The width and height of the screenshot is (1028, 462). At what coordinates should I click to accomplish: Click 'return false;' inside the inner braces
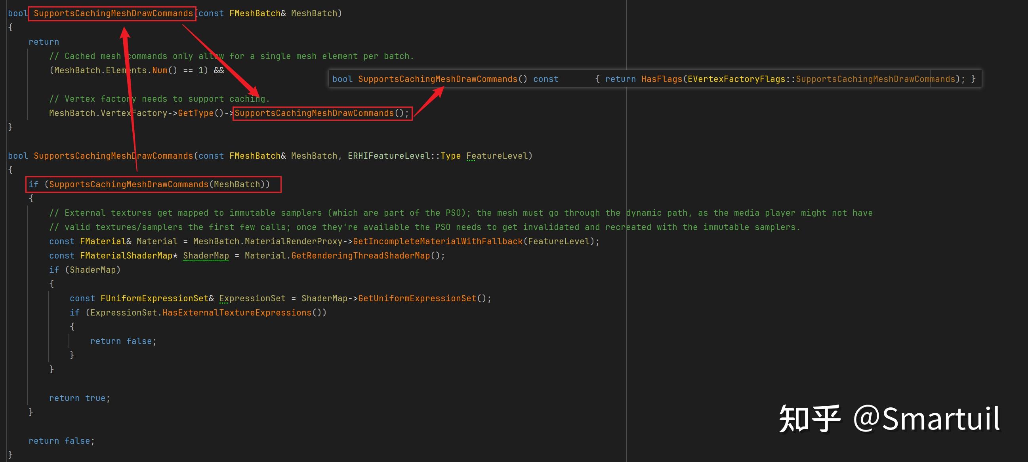pos(123,341)
